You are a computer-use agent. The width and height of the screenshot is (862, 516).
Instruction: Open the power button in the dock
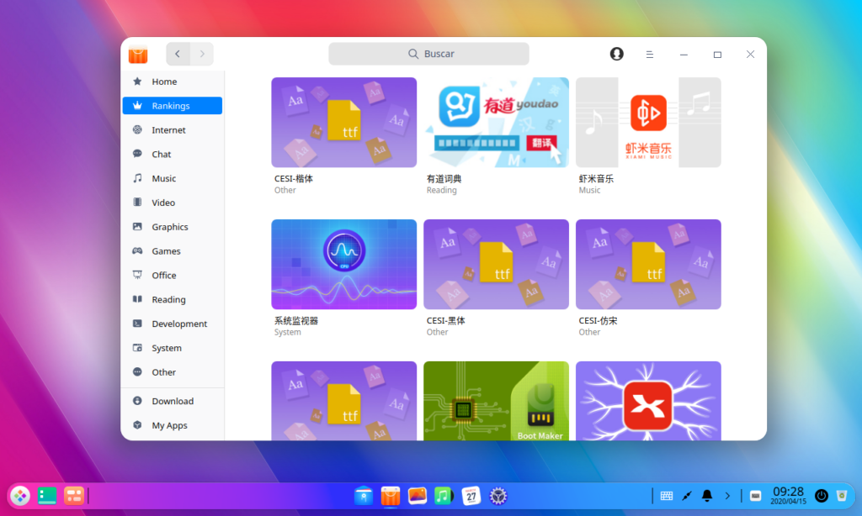click(822, 496)
